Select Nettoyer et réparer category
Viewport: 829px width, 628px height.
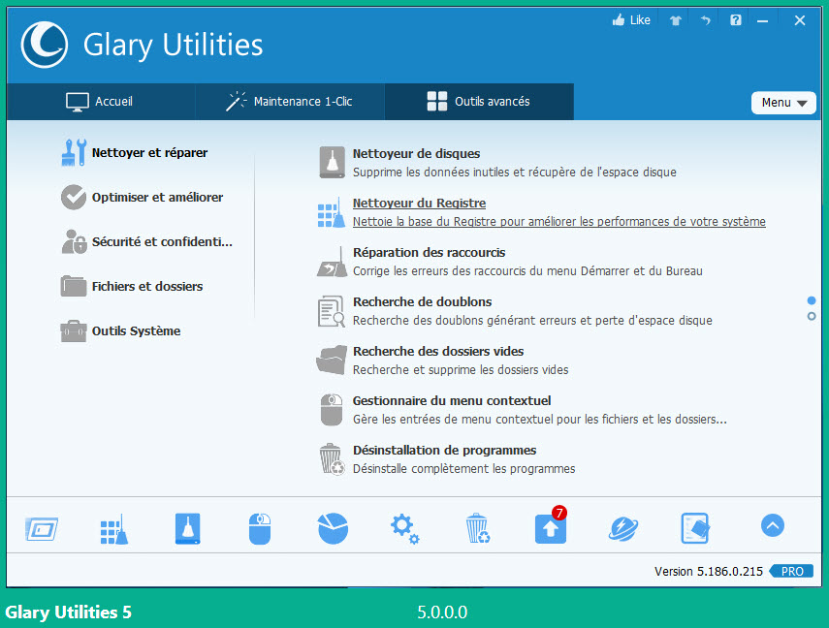[149, 153]
